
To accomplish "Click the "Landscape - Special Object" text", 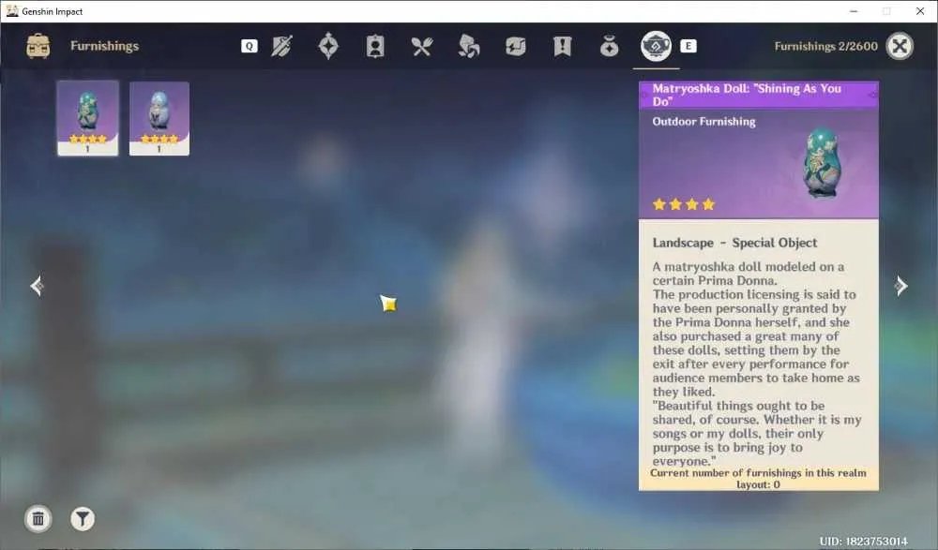I will point(734,243).
